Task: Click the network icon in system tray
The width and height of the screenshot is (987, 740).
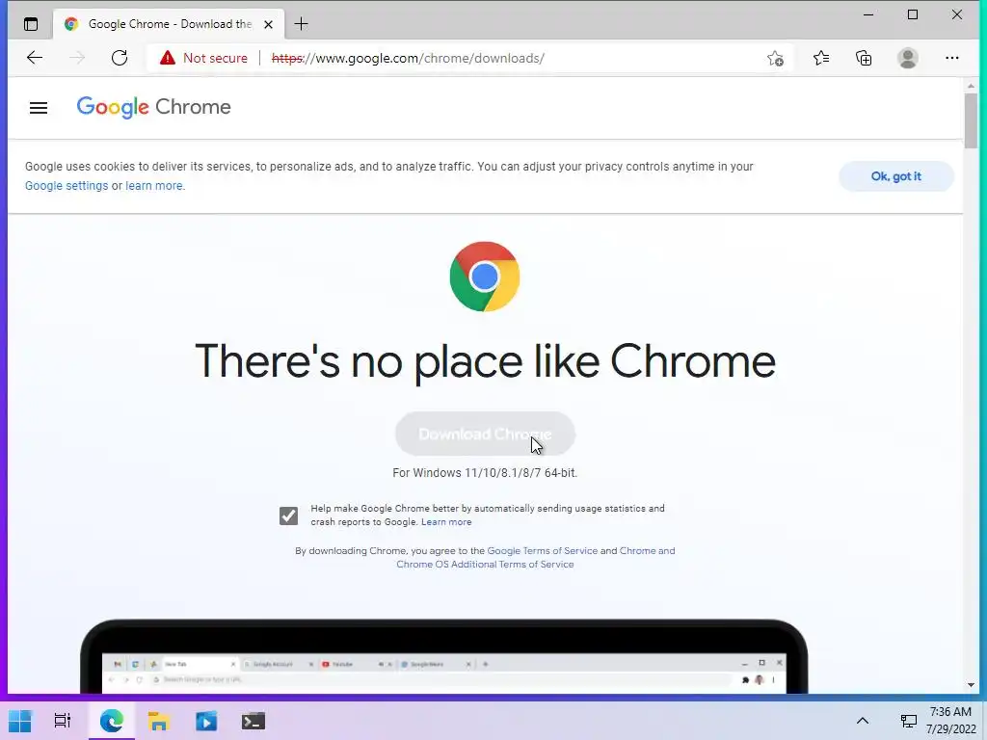Action: pyautogui.click(x=908, y=721)
